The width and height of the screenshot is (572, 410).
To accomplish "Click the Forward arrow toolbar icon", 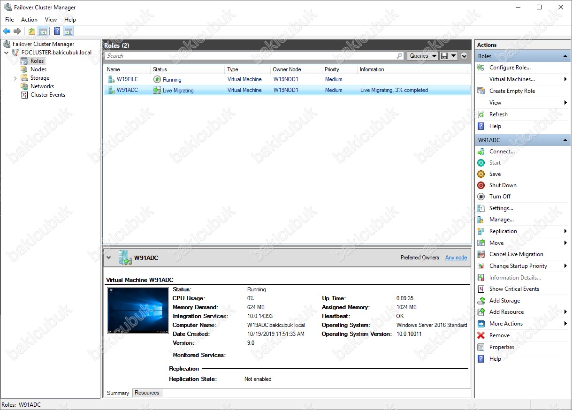I will point(17,31).
